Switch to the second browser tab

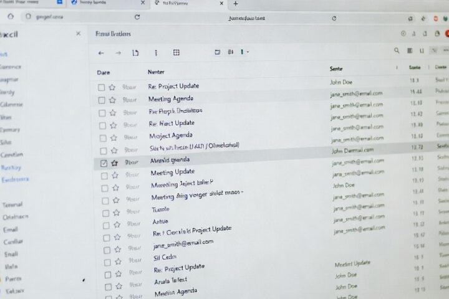(106, 3)
